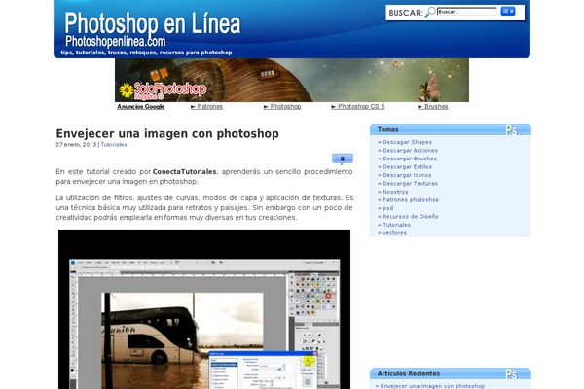Click the Temas sidebar heading
Screen dimensions: 584x389
click(387, 129)
